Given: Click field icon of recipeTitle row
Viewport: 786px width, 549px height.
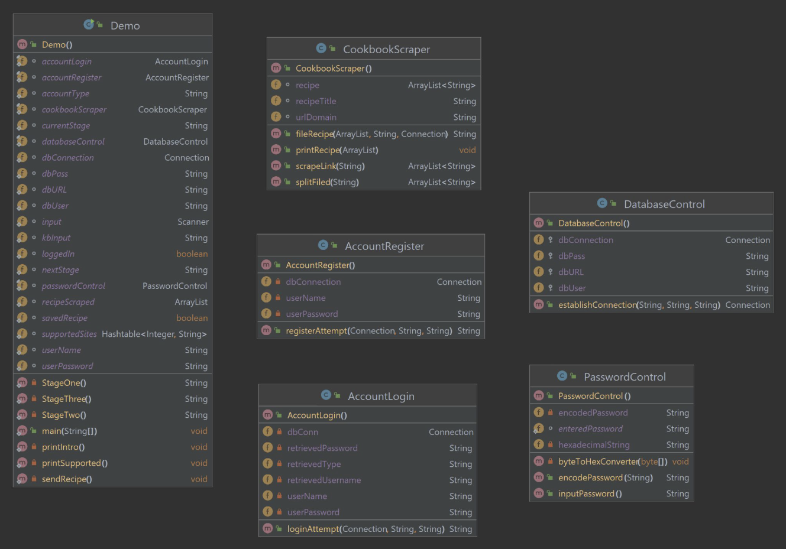Looking at the screenshot, I should [276, 100].
